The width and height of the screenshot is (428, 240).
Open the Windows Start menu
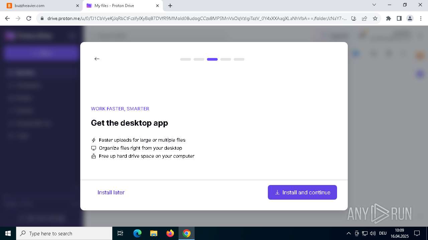(8, 233)
